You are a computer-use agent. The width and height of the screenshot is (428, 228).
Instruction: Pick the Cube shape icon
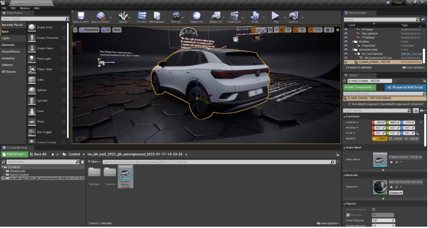[x=32, y=80]
